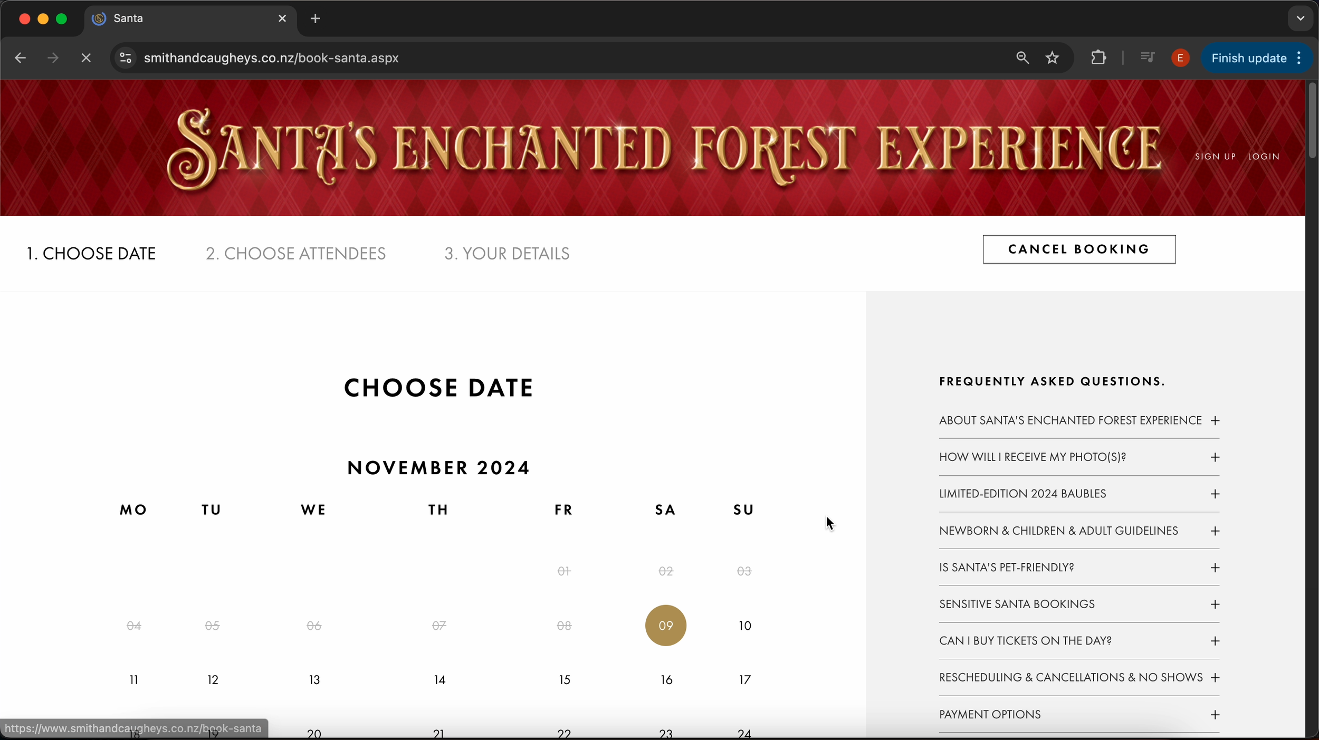
Task: Click the browser back arrow
Action: 20,58
